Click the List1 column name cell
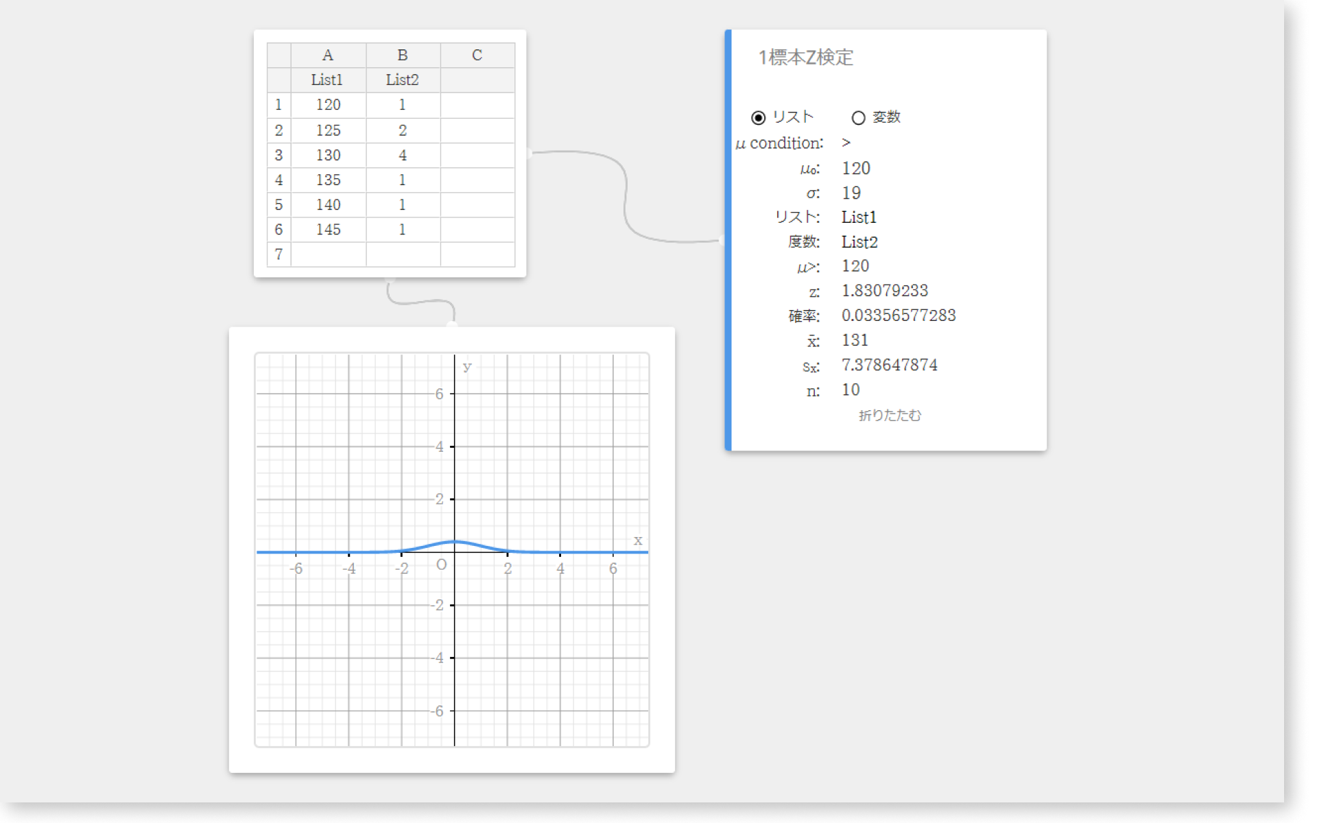This screenshot has width=1317, height=823. [328, 80]
